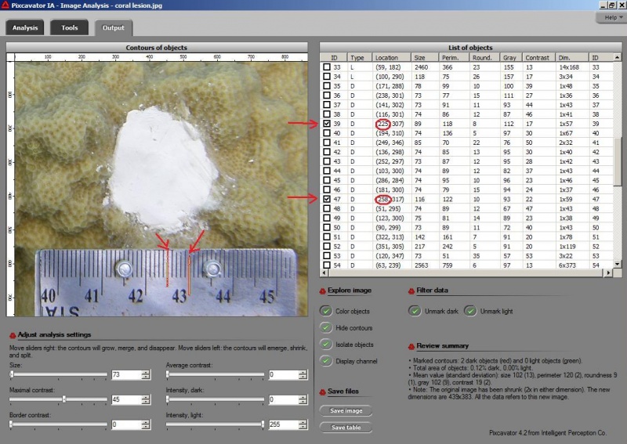Screen dimensions: 627x444
Task: Click the Intensity dark value field
Action: [284, 399]
